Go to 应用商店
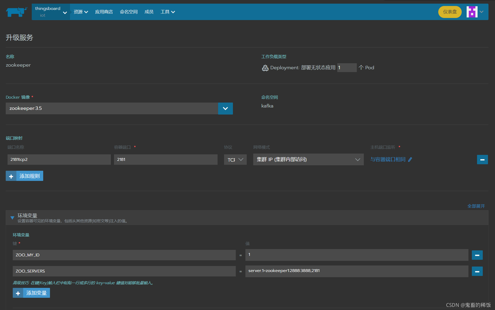Screen dimensions: 495x310 (104, 12)
